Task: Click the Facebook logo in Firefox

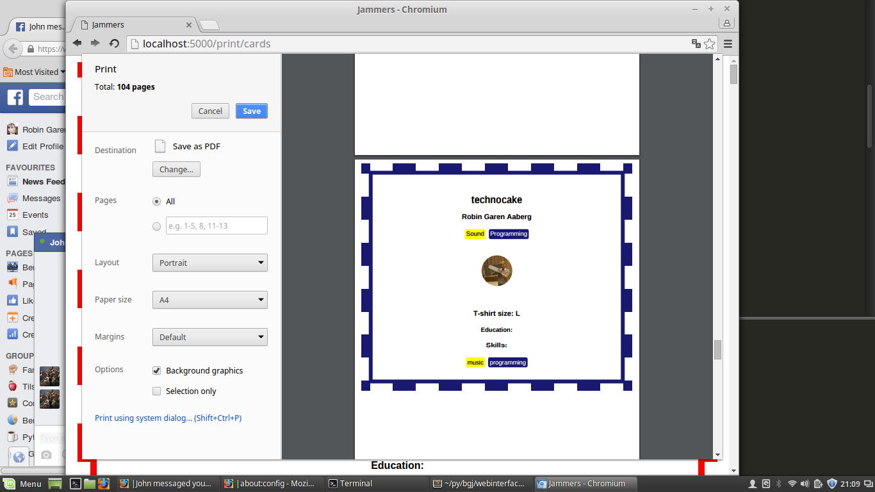Action: (x=15, y=97)
